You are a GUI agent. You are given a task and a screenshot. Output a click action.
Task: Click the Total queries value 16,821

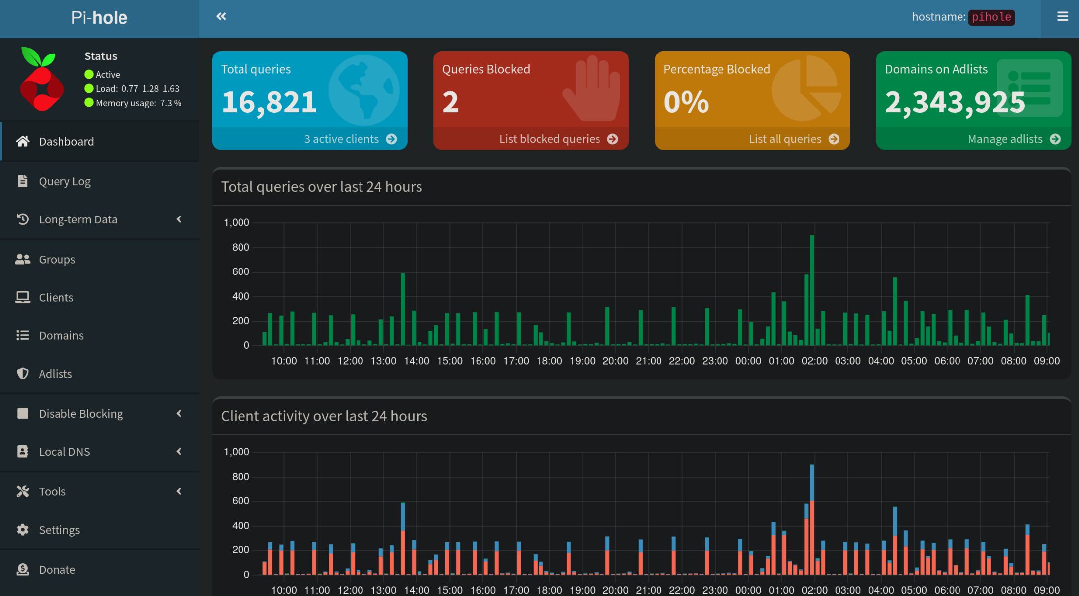pos(269,102)
